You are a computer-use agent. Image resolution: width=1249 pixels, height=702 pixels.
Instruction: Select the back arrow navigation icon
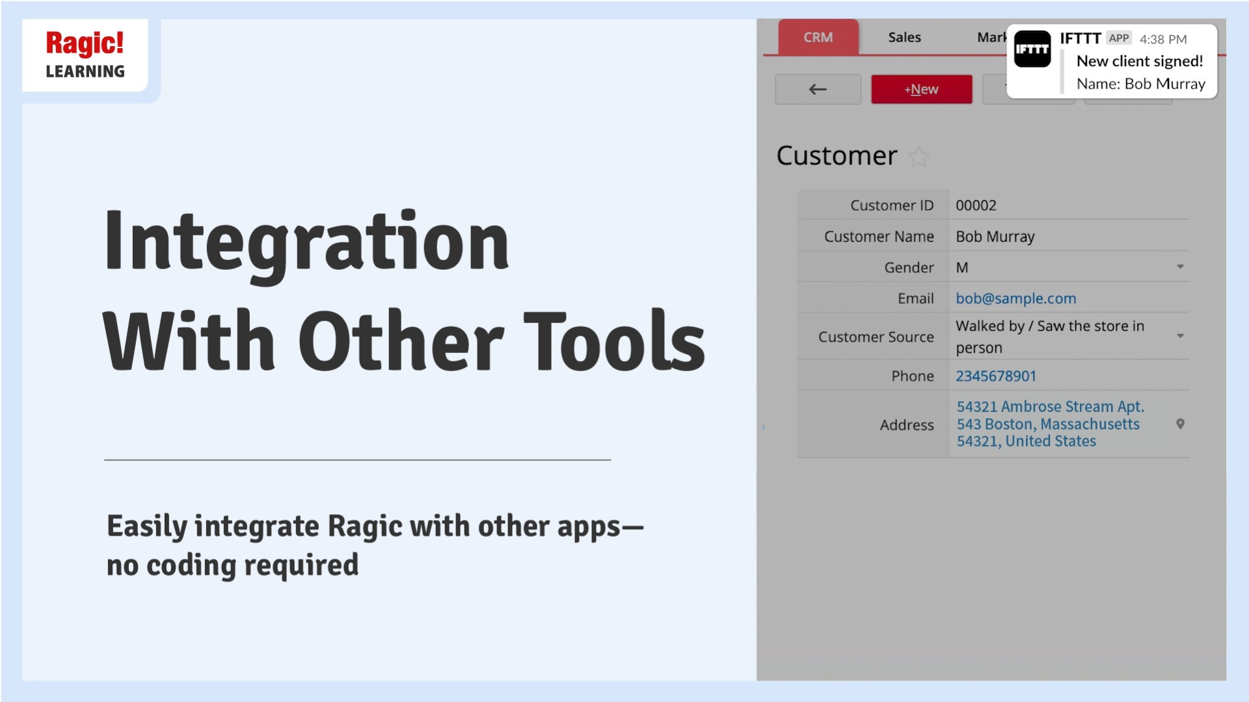pos(817,89)
